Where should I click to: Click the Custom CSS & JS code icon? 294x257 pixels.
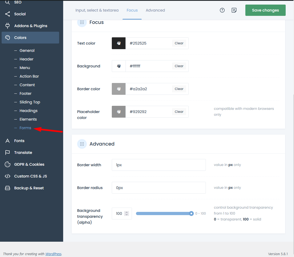(8, 176)
